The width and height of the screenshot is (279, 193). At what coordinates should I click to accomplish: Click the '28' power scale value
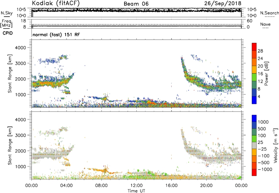click(260, 51)
